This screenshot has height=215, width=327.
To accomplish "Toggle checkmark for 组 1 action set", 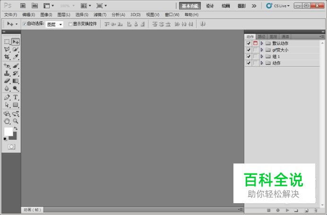I will click(249, 56).
